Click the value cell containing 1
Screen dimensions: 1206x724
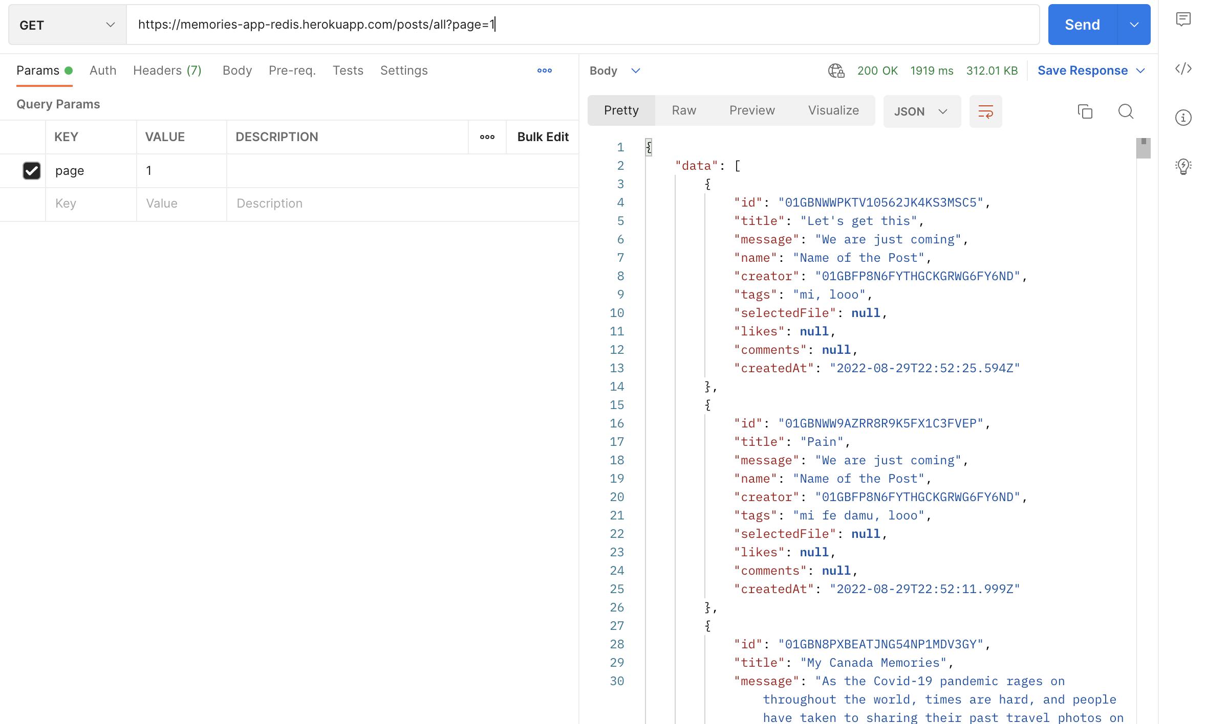pos(182,171)
